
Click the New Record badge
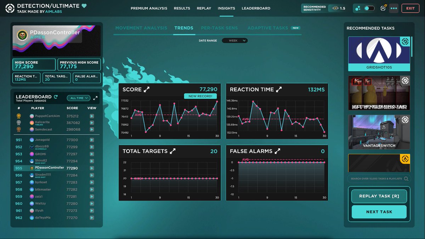tap(200, 96)
